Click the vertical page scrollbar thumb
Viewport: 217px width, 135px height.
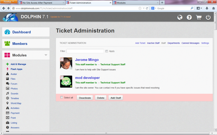coord(215,22)
